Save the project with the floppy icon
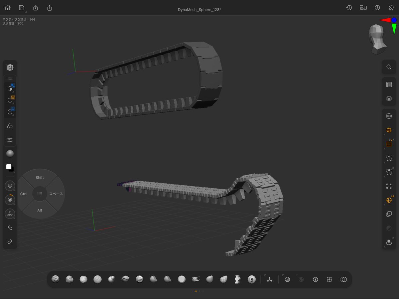Screen dimensions: 399x299 [22, 8]
